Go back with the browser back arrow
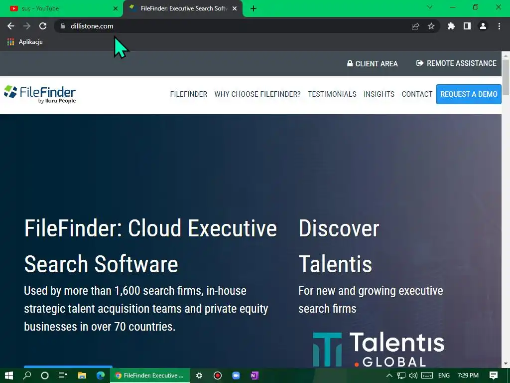Viewport: 510px width, 383px height. point(11,26)
